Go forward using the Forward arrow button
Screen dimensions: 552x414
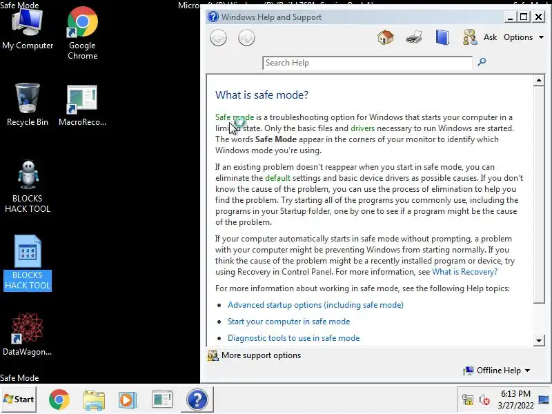pos(246,38)
